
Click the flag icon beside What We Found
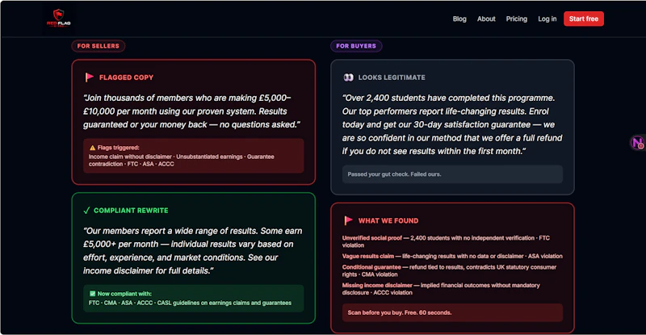348,220
